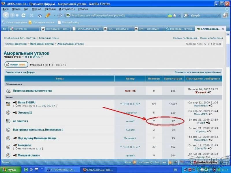
Task: Bookmark page with the star icon
Action: (174, 16)
